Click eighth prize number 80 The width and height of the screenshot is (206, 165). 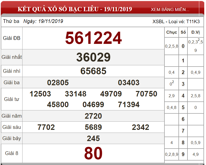coord(93,153)
